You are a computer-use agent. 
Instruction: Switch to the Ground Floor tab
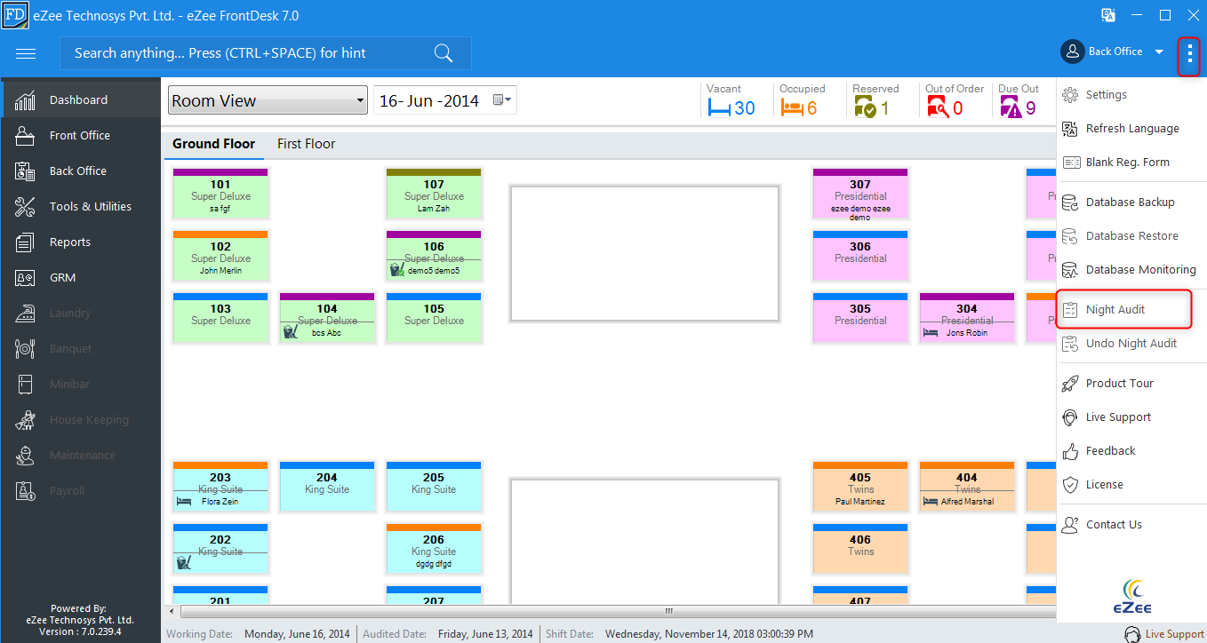click(x=213, y=143)
